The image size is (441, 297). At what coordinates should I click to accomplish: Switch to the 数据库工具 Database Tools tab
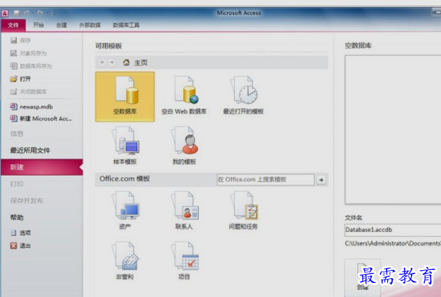click(126, 25)
